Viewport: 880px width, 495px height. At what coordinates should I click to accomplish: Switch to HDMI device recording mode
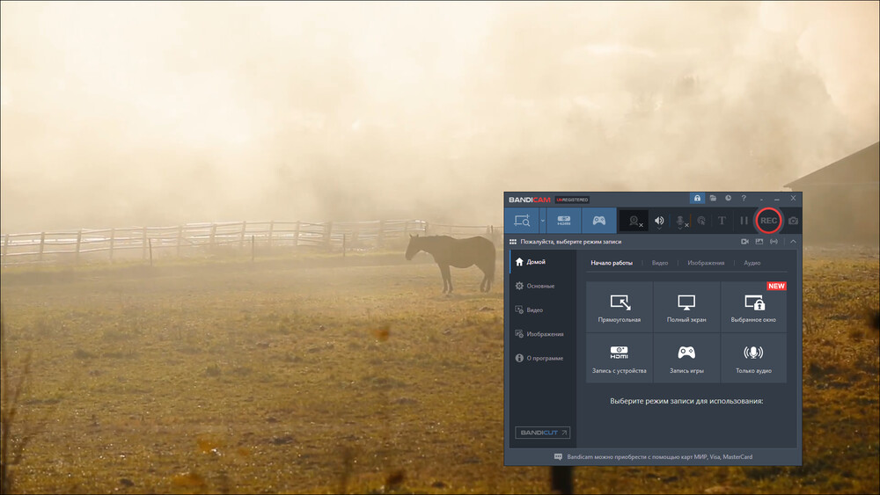click(x=564, y=221)
